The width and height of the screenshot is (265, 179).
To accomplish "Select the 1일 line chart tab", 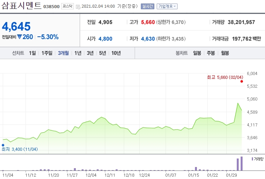I will click(x=32, y=53).
